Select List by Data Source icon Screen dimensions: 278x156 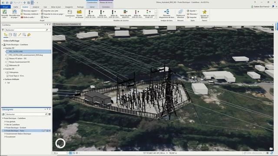(10, 35)
